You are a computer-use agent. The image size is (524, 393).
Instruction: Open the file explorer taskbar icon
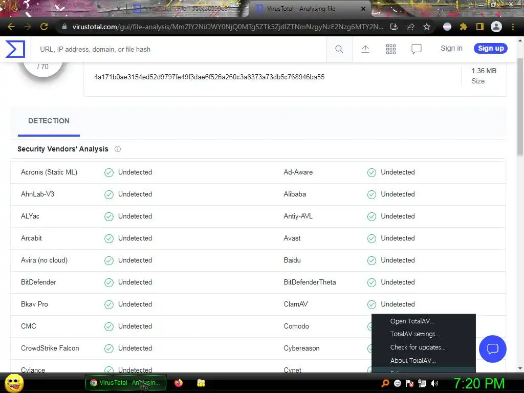(201, 383)
